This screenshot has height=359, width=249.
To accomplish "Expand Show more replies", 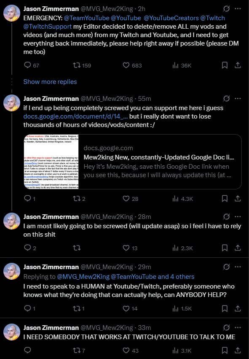I will [x=50, y=82].
